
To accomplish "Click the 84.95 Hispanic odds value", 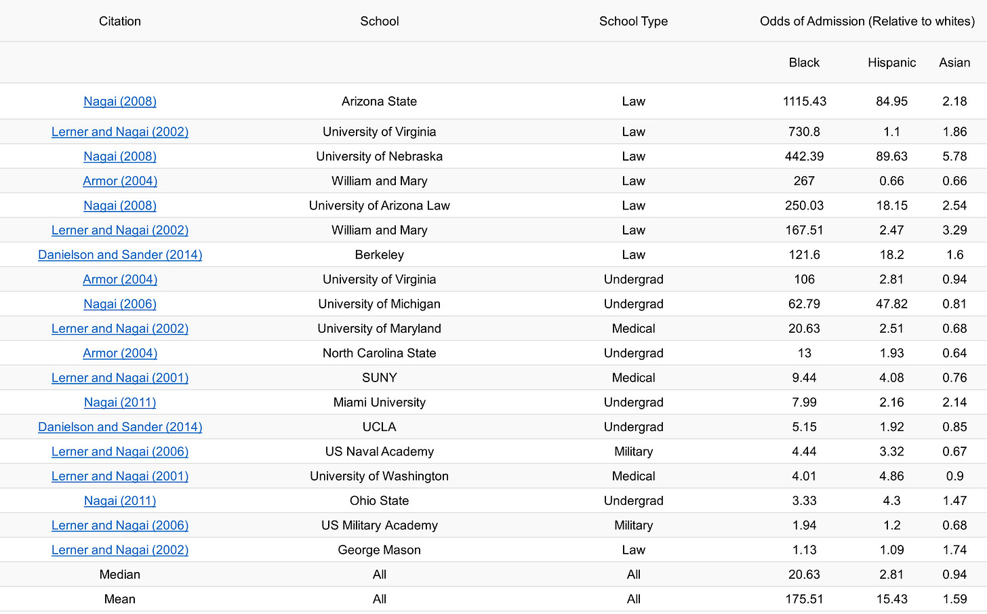I will point(891,101).
